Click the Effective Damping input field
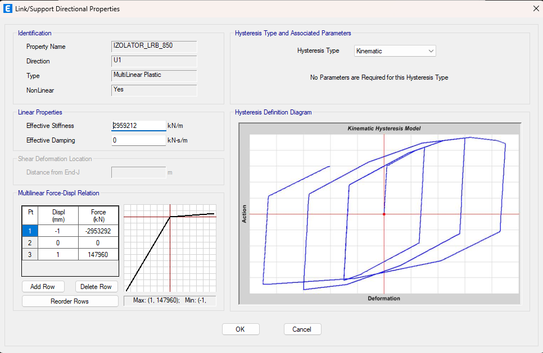Image resolution: width=543 pixels, height=353 pixels. point(138,140)
